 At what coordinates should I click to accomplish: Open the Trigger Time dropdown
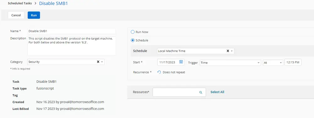coord(230,62)
